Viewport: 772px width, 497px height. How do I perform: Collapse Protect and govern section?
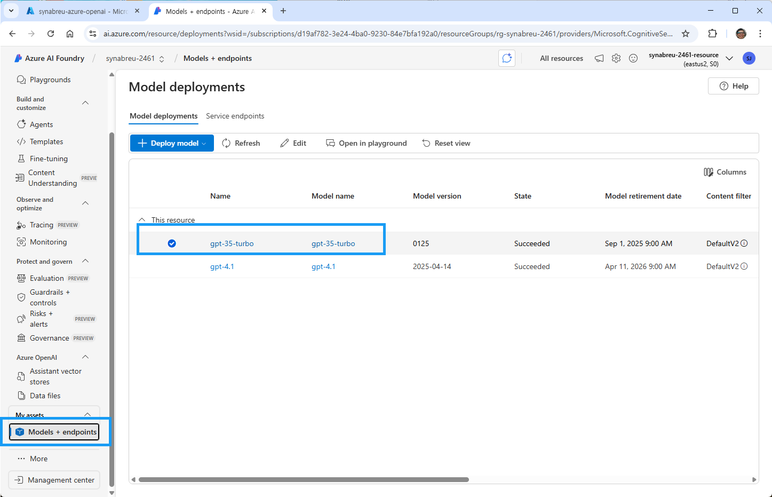tap(85, 261)
